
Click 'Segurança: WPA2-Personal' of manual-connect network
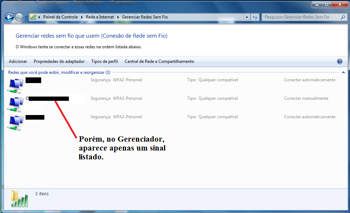116,98
